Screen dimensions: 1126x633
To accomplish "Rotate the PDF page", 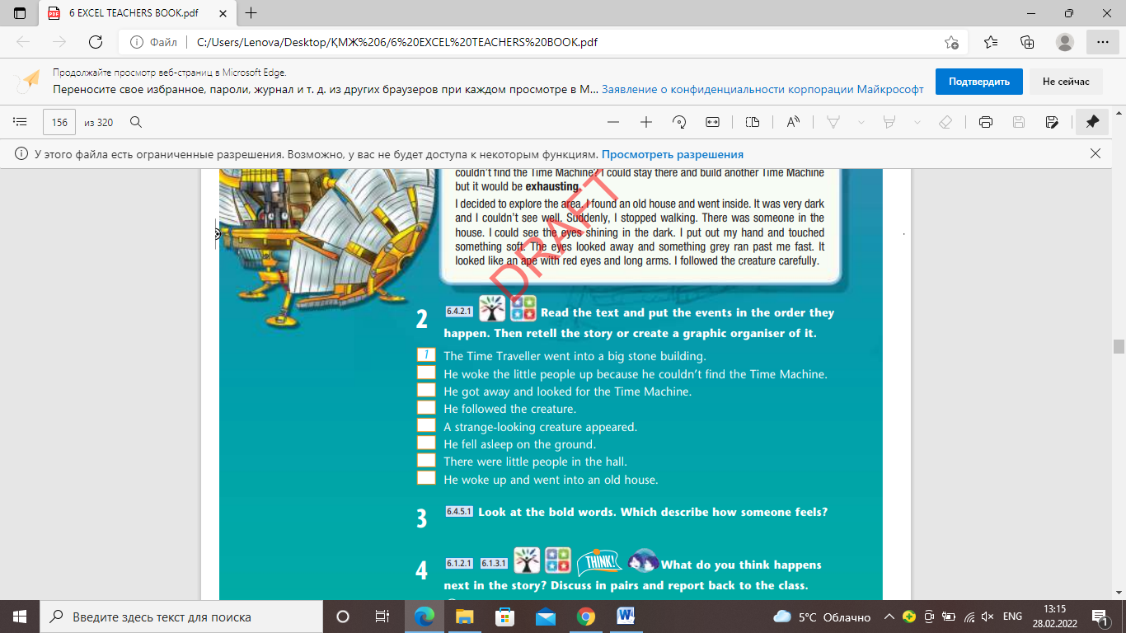I will pos(679,122).
